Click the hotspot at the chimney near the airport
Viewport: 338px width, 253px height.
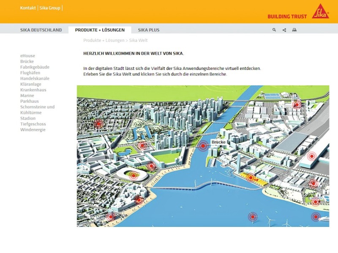click(297, 105)
